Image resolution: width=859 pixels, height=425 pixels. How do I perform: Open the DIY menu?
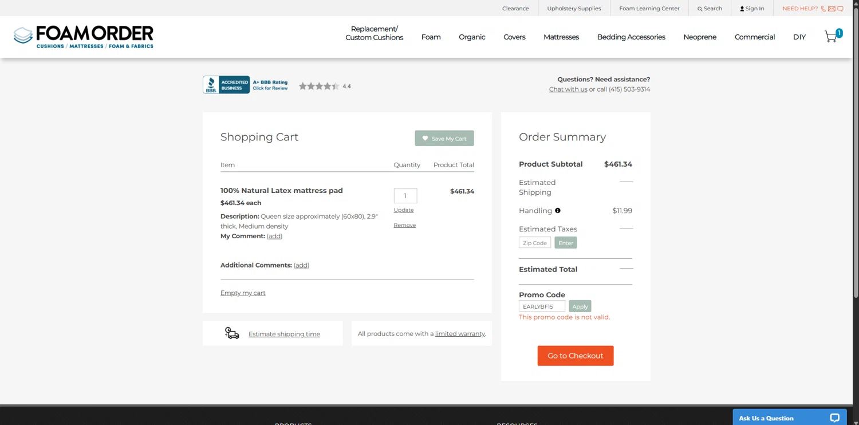click(799, 37)
